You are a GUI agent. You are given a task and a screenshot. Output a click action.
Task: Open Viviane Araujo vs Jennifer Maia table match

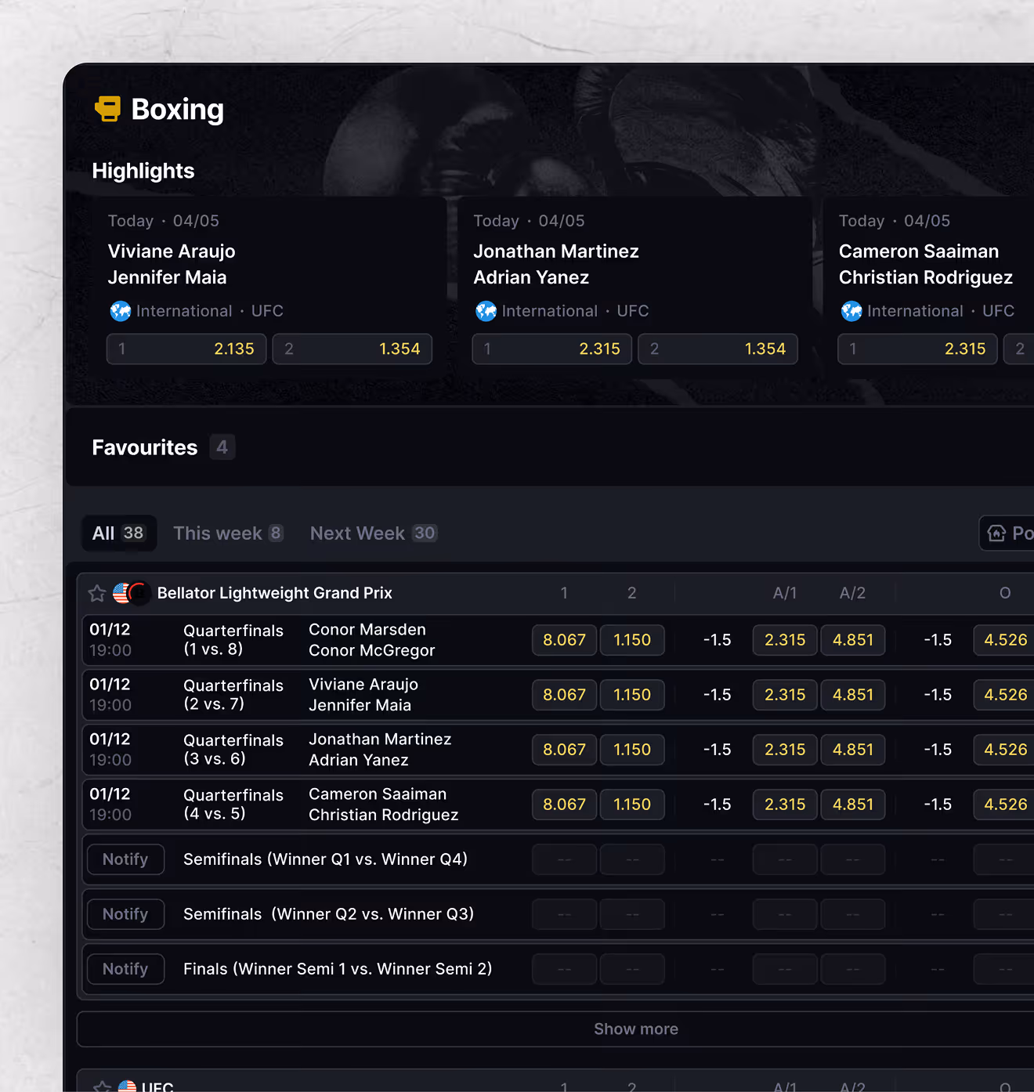(x=363, y=695)
